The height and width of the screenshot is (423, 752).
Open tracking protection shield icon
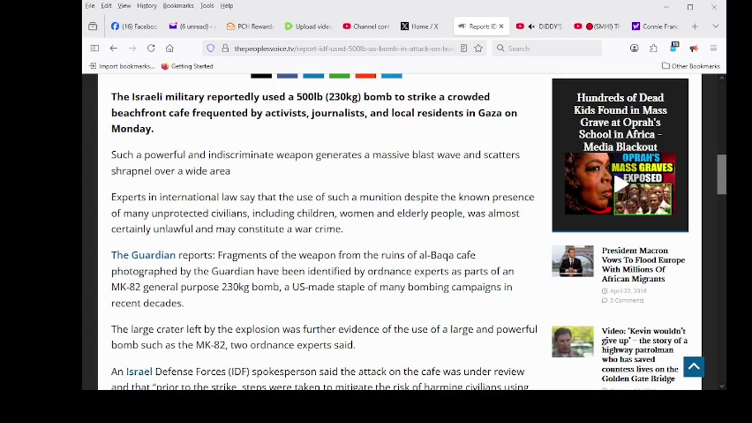point(210,48)
